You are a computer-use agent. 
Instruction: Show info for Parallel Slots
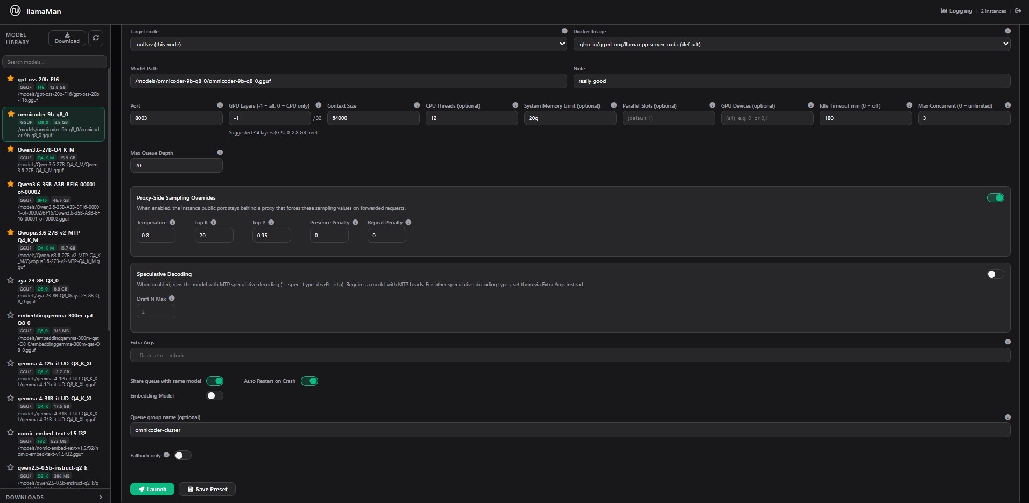(712, 105)
